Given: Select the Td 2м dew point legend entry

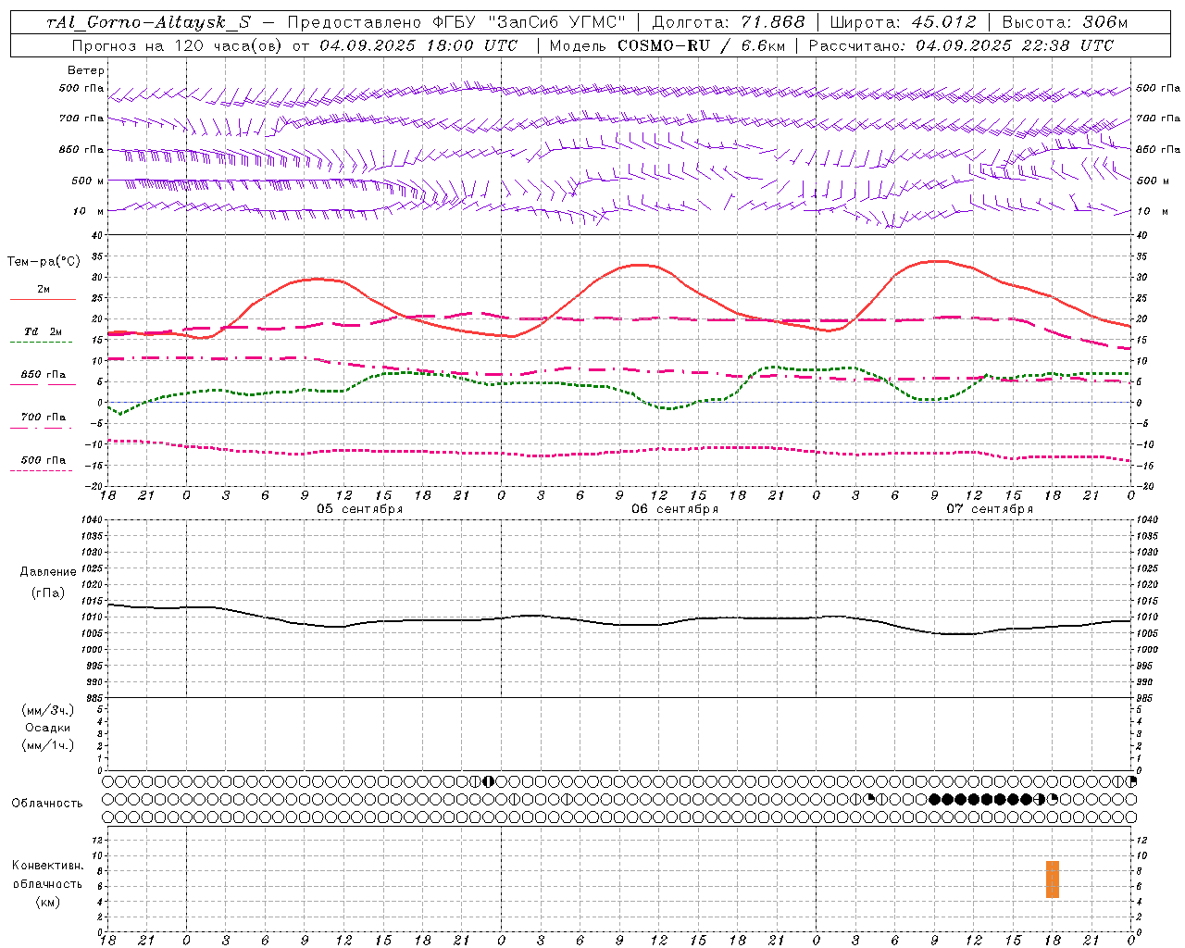Looking at the screenshot, I should point(43,331).
